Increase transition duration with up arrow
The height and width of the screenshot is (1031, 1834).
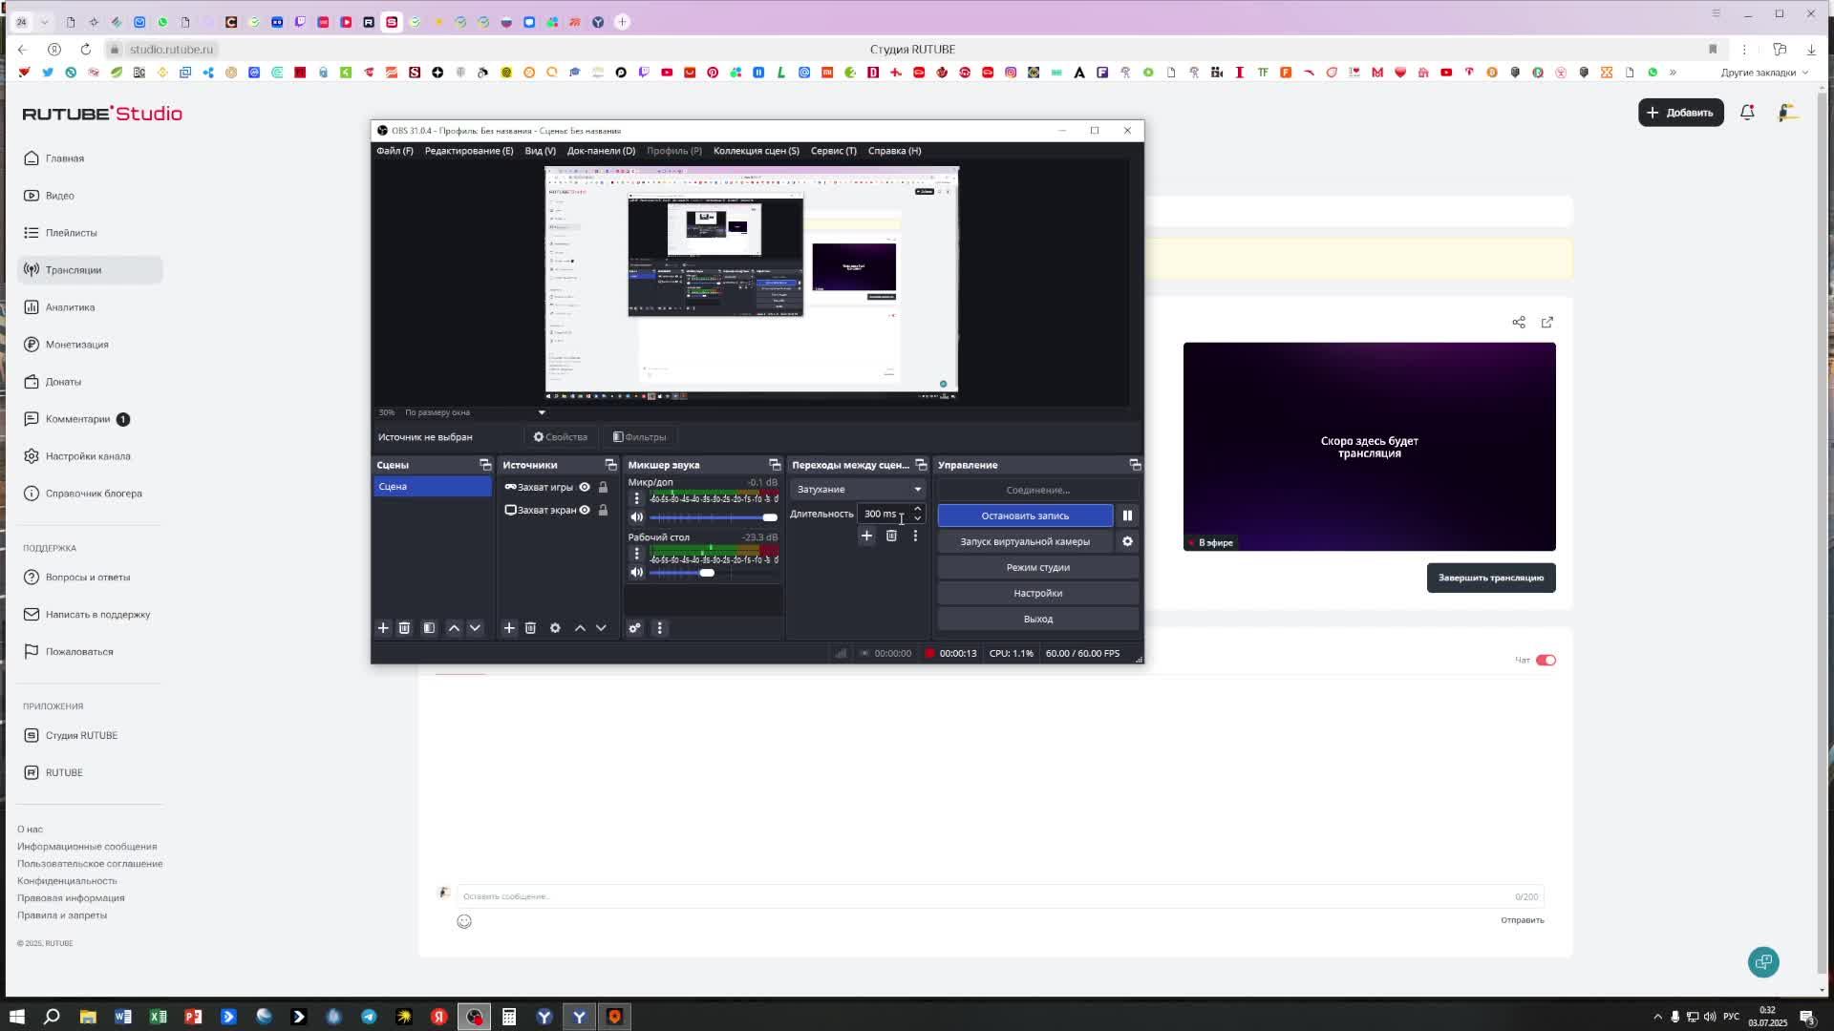click(x=917, y=509)
